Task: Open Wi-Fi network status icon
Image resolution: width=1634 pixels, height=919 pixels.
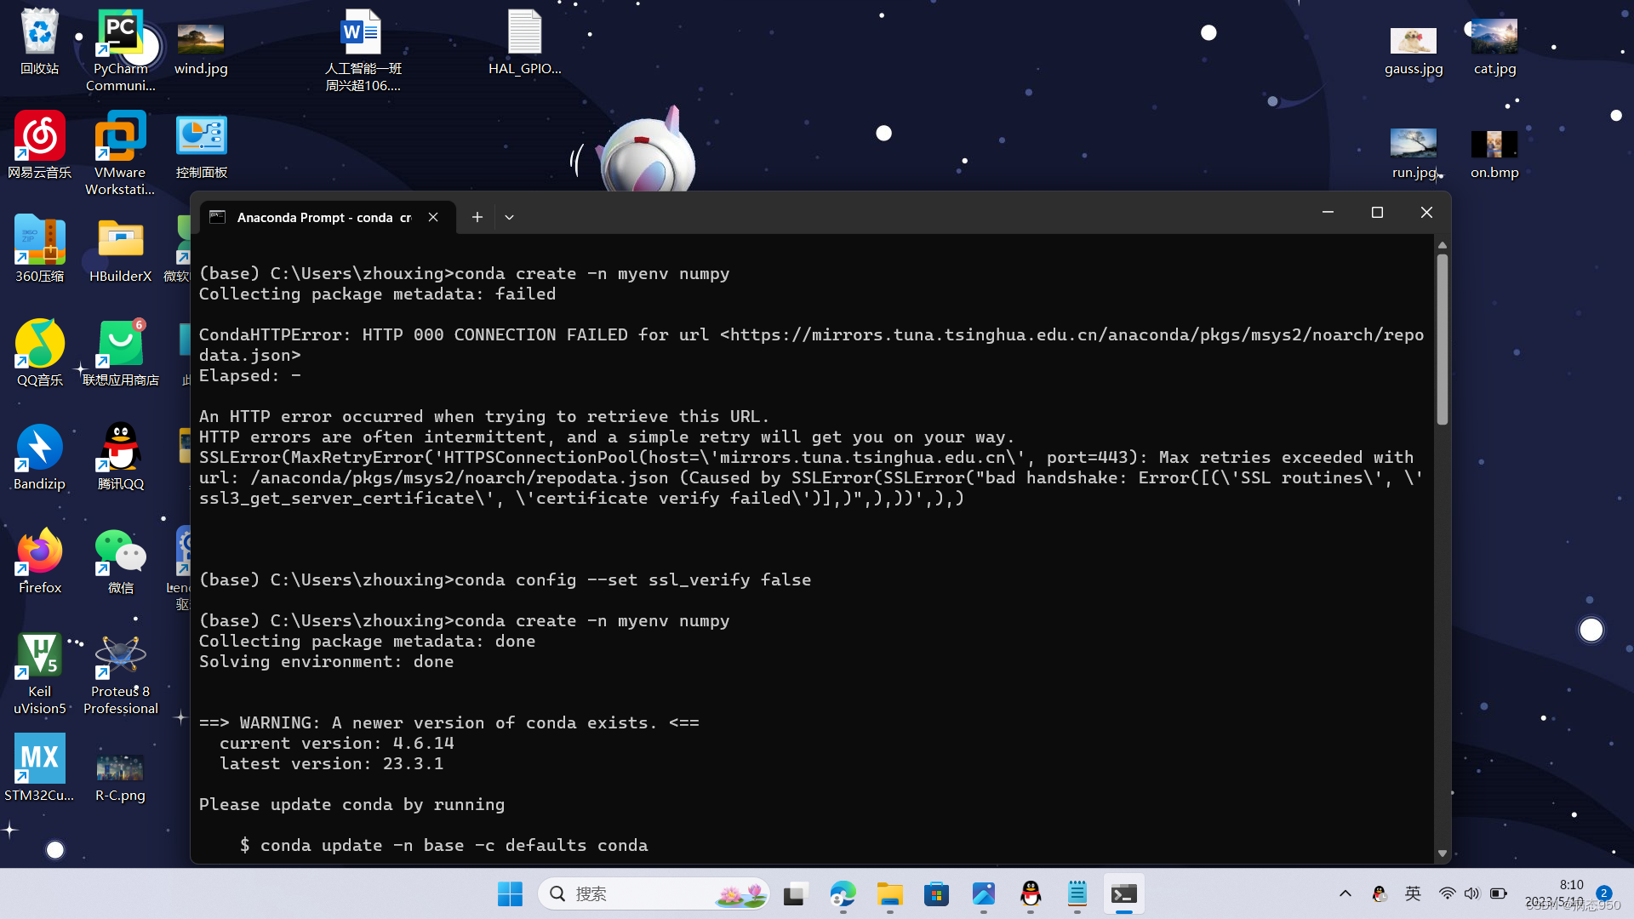Action: click(x=1447, y=893)
